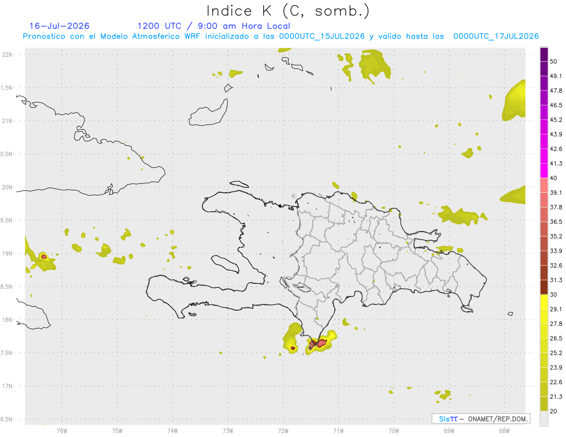Click the "0000UTC_15JUL2026" initialization time

pyautogui.click(x=322, y=36)
